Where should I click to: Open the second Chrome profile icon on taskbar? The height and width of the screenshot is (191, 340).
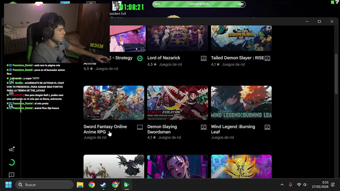pos(115,185)
